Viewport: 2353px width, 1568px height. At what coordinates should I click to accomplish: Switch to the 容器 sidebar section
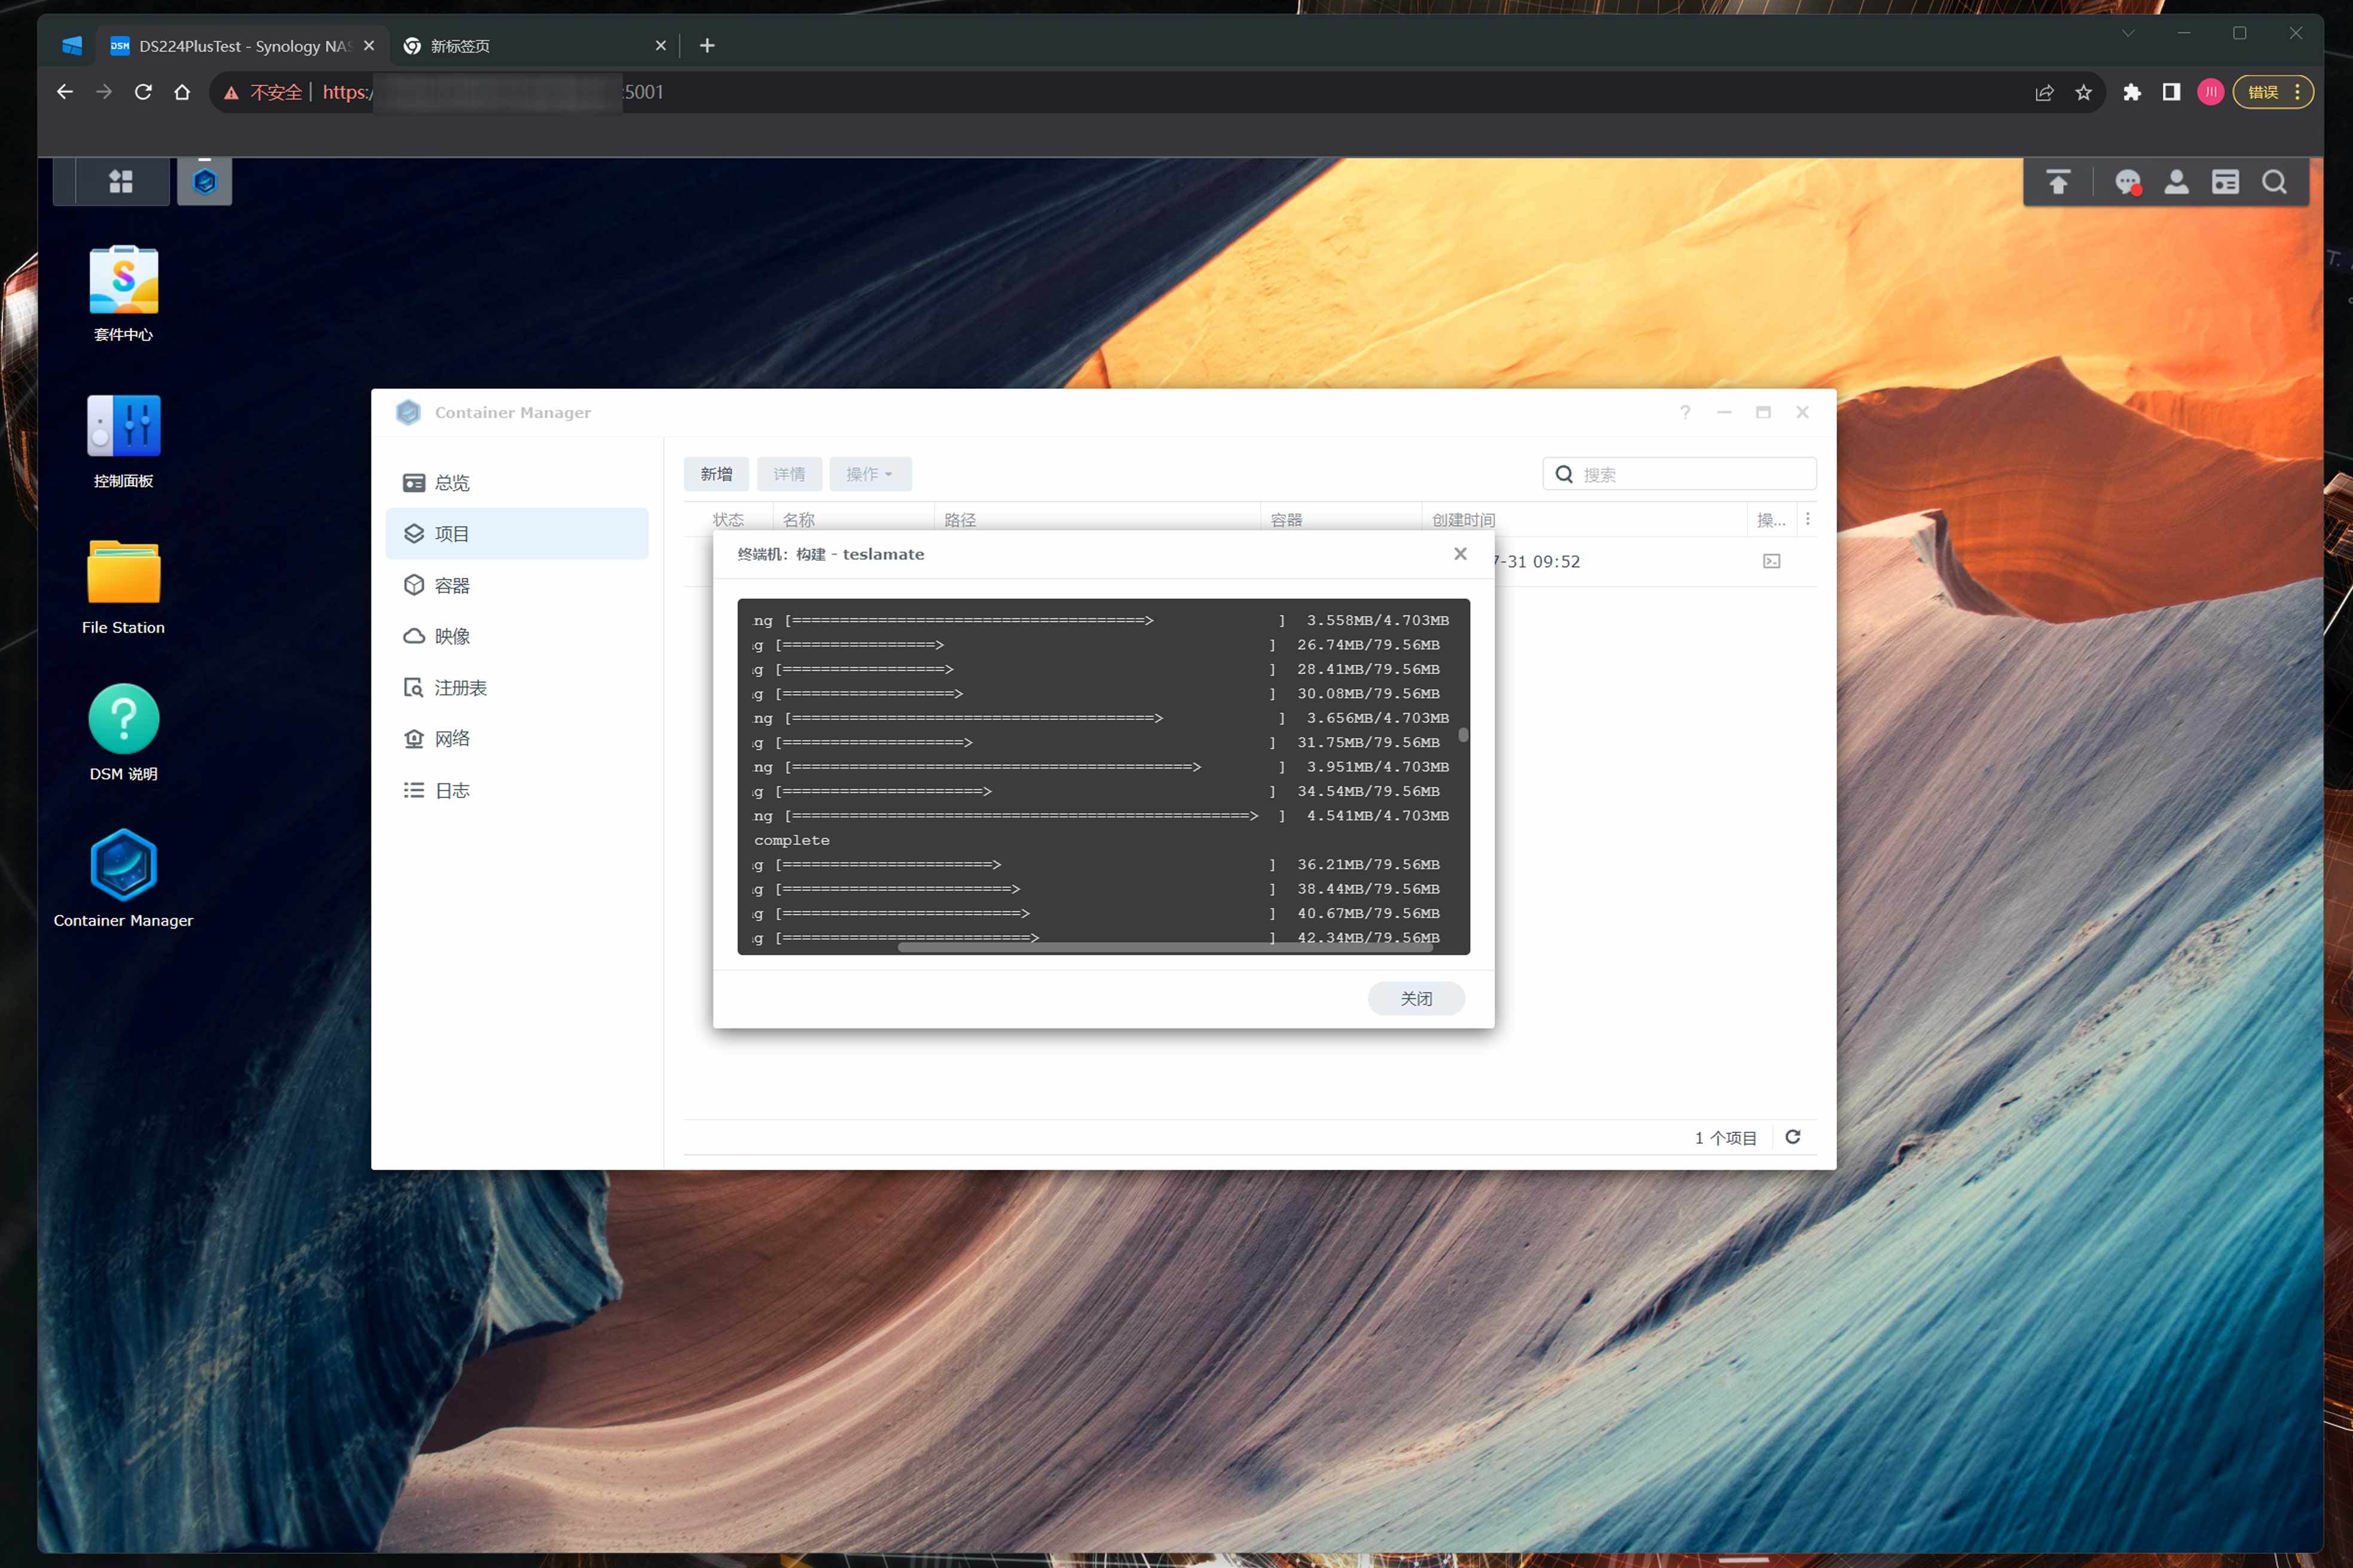[451, 585]
